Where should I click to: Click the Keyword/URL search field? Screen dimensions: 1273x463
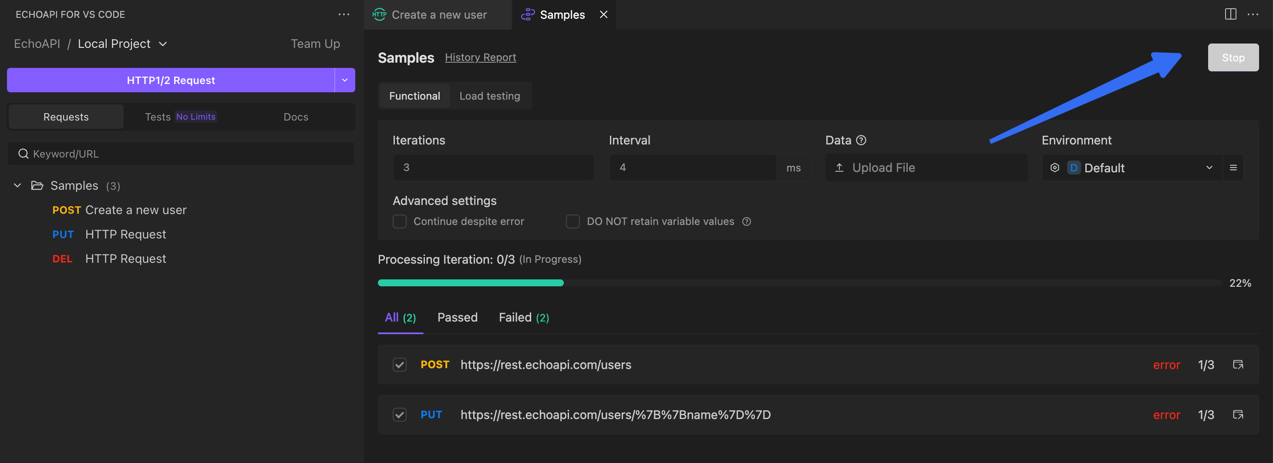click(x=181, y=154)
